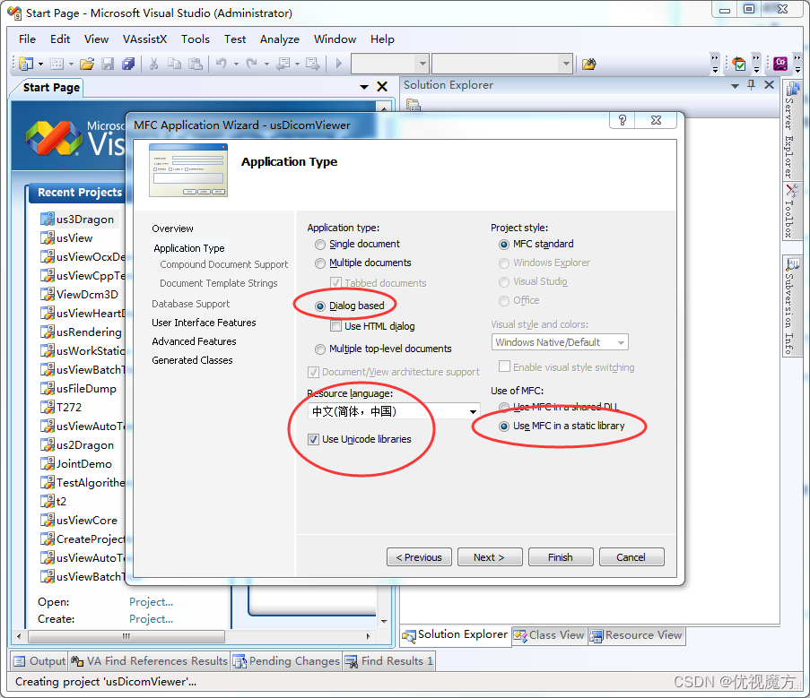
Task: Open the Solution Explorer window position dropdown
Action: (x=735, y=86)
